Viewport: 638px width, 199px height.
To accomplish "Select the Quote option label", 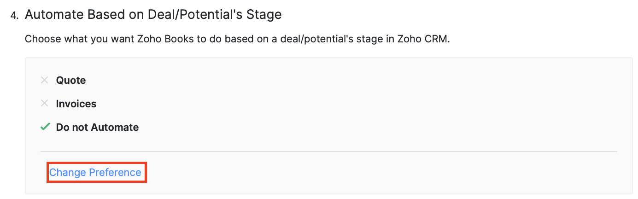I will point(71,81).
